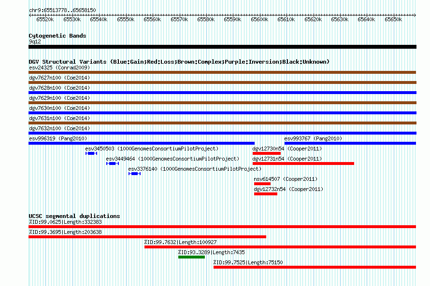Open the dgv7630n100 (Coe2014) variant label

click(x=59, y=108)
